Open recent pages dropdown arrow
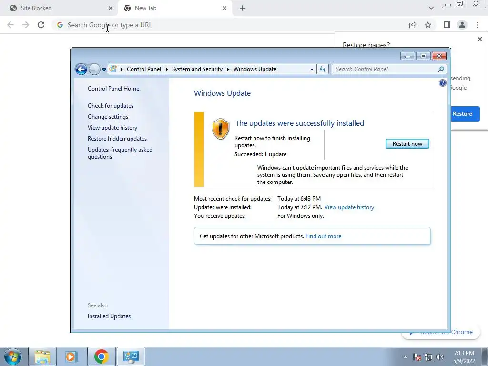The width and height of the screenshot is (488, 366). [104, 70]
